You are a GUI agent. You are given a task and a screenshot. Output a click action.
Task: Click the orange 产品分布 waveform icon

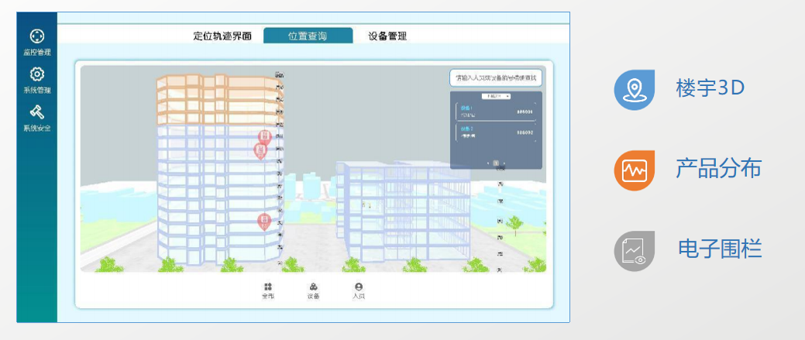point(634,170)
